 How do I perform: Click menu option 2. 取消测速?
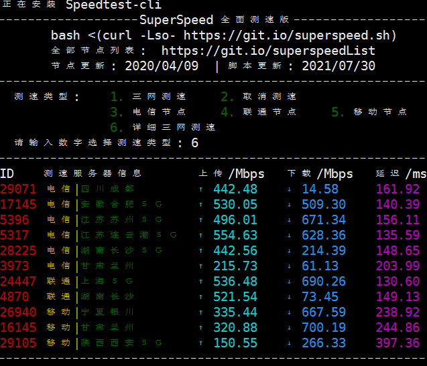coord(259,96)
